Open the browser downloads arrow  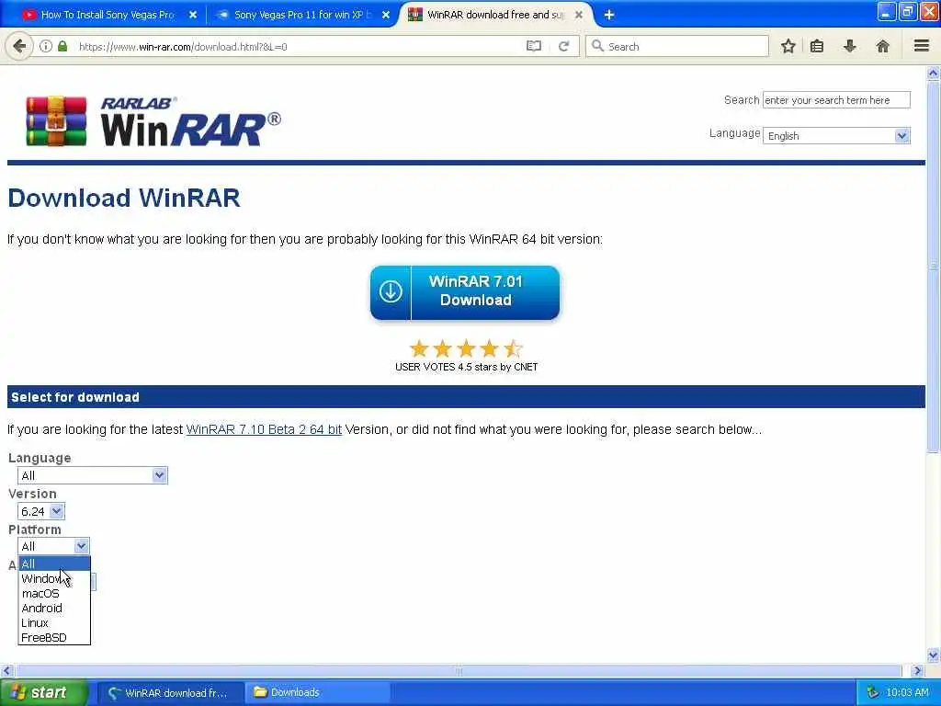(849, 46)
